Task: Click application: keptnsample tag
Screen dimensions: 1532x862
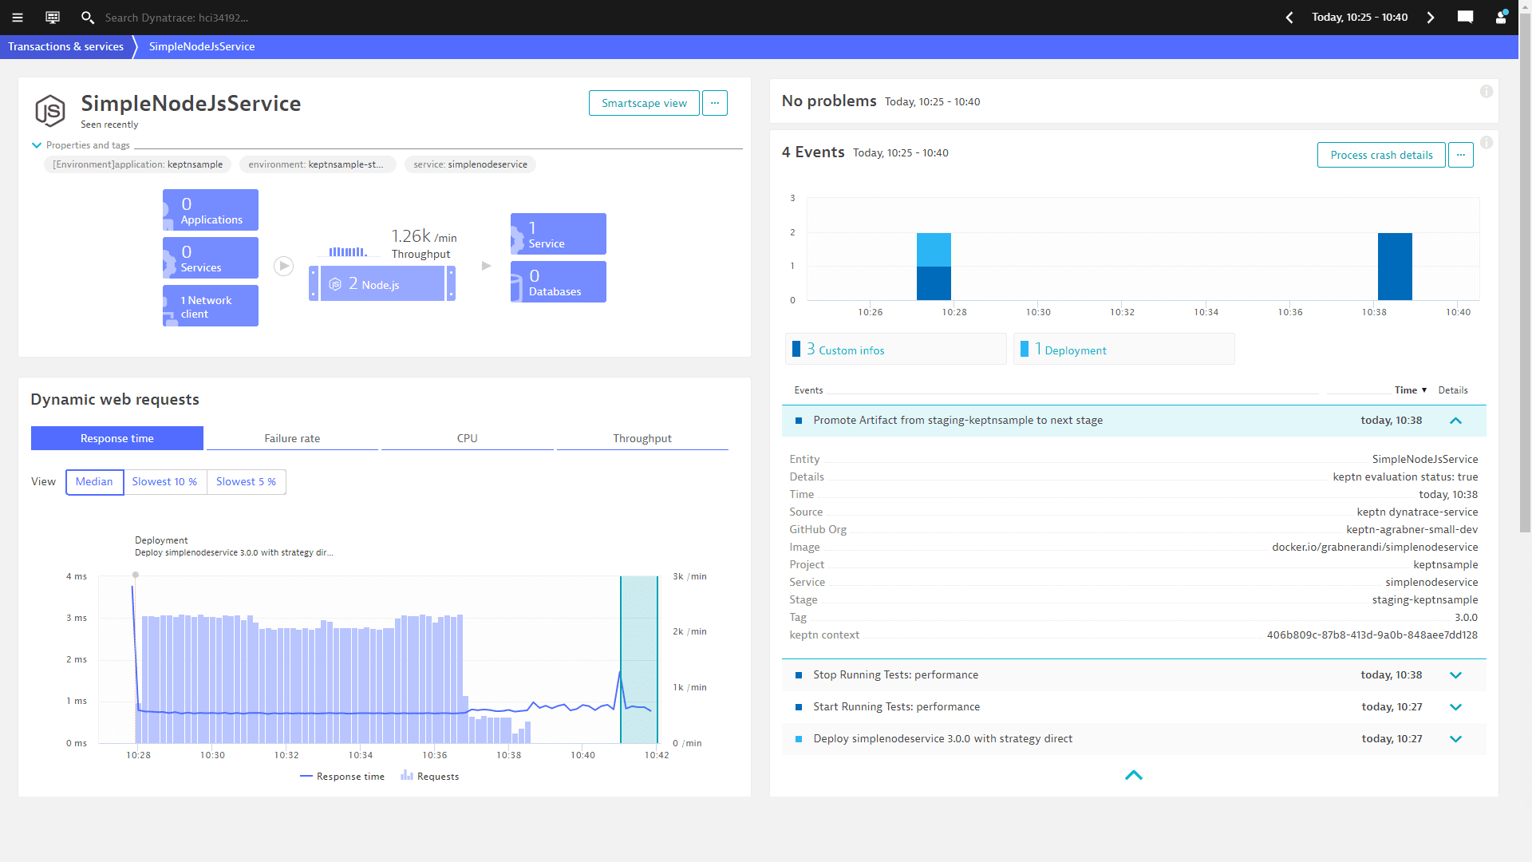Action: [138, 164]
